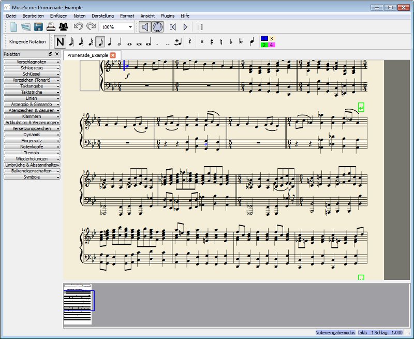Expand the Taktstriche palette
This screenshot has width=414, height=339.
pos(32,92)
